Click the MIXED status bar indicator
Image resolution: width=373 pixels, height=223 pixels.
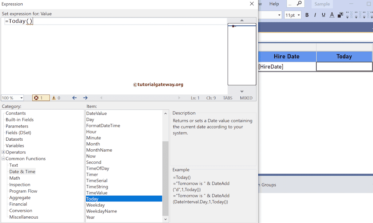point(246,98)
